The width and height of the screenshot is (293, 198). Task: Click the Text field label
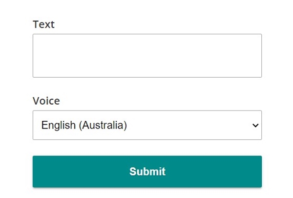[x=44, y=24]
